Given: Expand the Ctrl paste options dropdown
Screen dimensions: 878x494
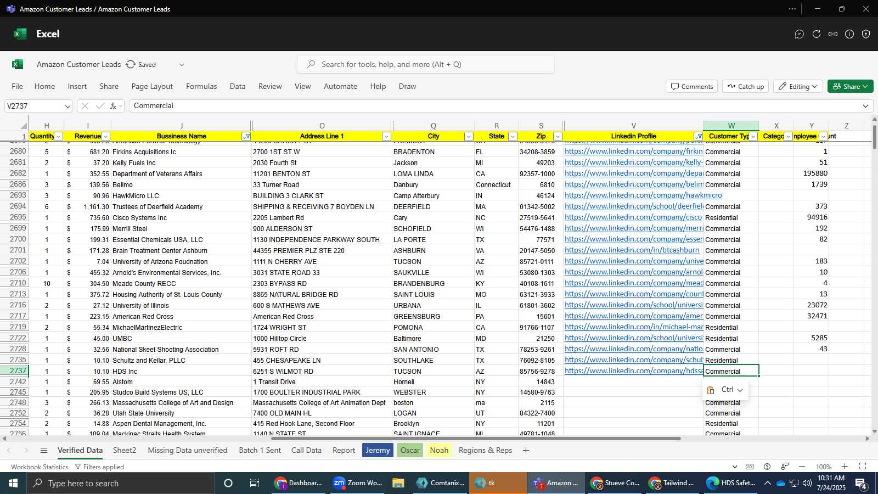Looking at the screenshot, I should click(740, 390).
